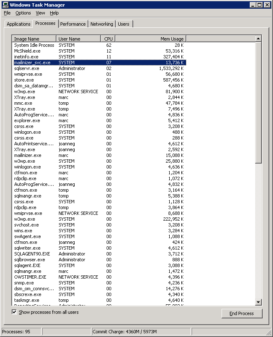273x337 pixels.
Task: Select AutoProgService owned by joanneg
Action: (x=99, y=184)
